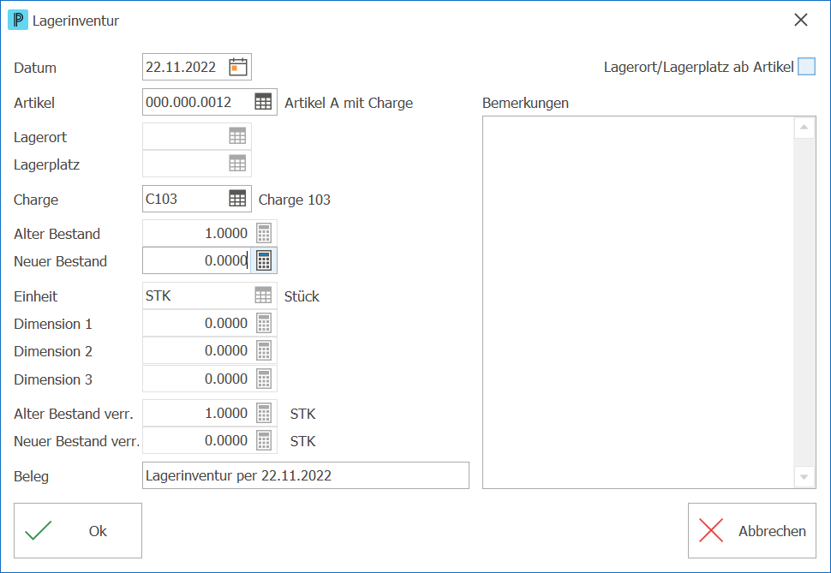The width and height of the screenshot is (831, 573).
Task: Open calculator icon for Dimension 1
Action: [x=264, y=323]
